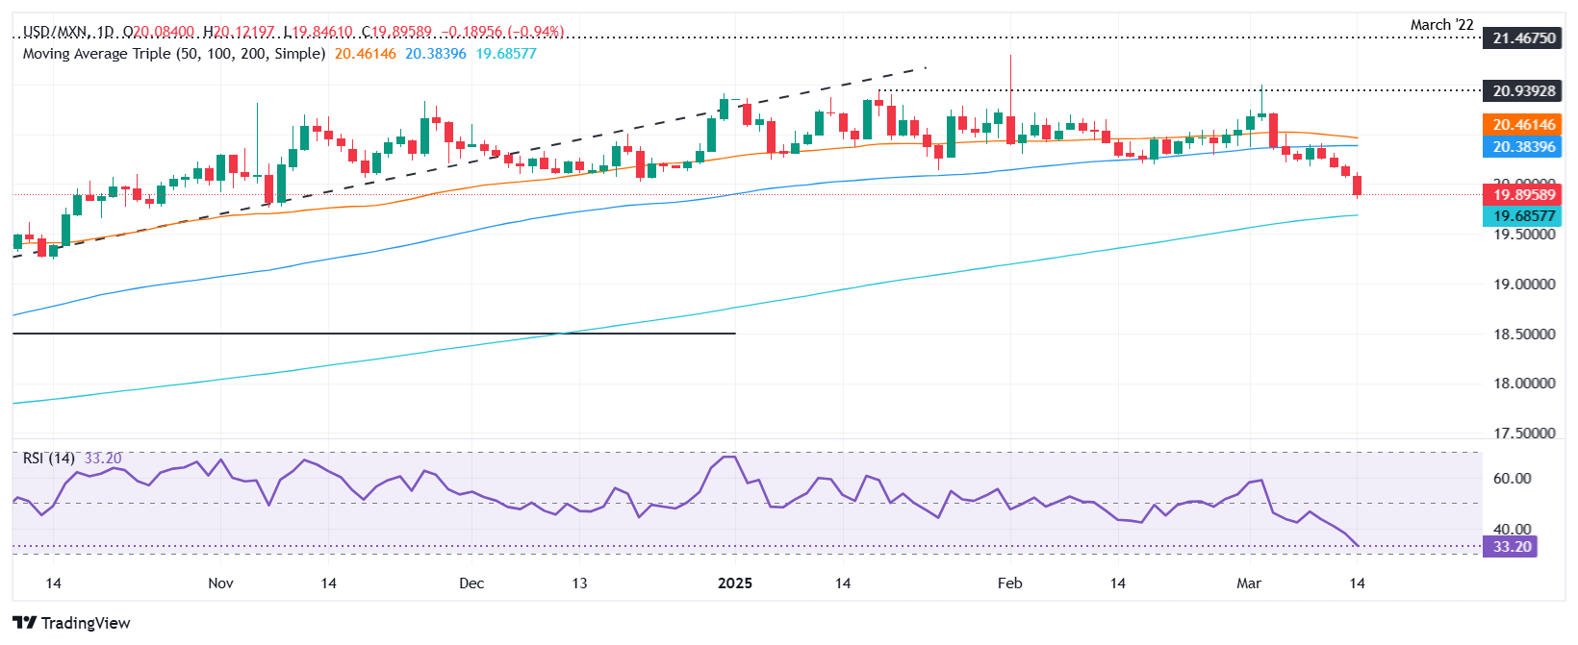Click the Dec label on time axis
Screen dimensions: 1578x645
(x=471, y=583)
